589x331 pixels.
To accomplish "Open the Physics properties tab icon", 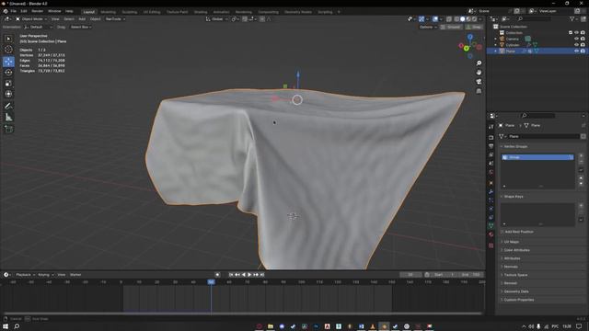I will pyautogui.click(x=491, y=209).
